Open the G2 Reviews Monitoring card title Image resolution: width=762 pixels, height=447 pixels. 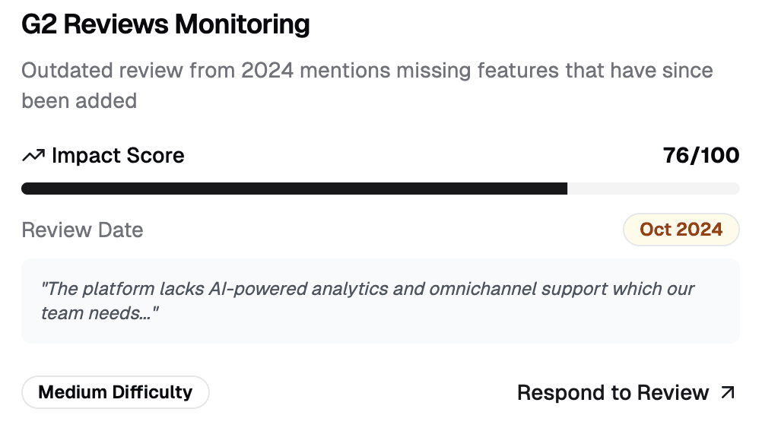[x=166, y=24]
